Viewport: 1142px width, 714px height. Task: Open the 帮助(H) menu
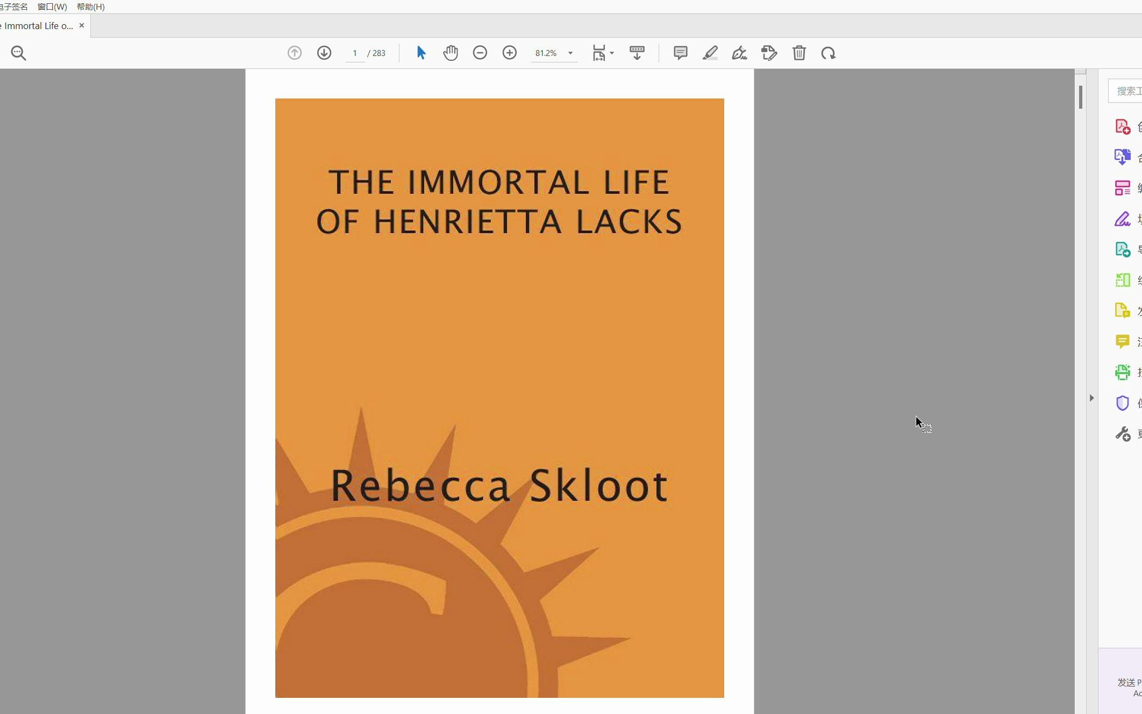click(91, 6)
